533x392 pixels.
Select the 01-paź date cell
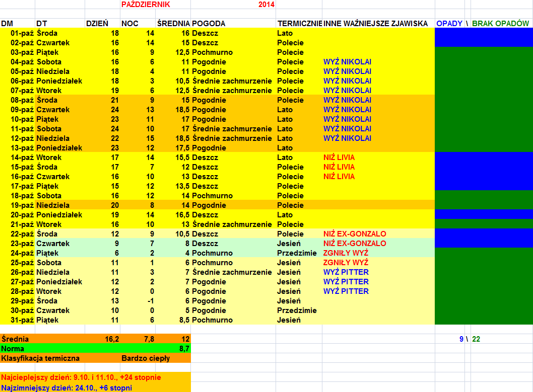click(20, 33)
